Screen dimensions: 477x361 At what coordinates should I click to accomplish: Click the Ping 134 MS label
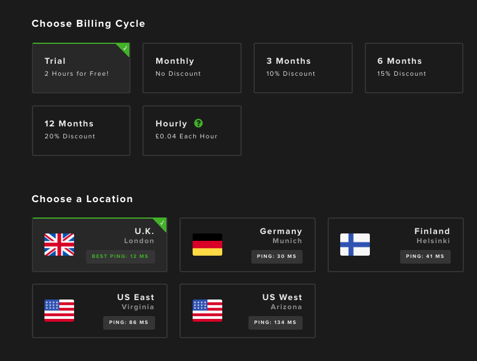[275, 322]
